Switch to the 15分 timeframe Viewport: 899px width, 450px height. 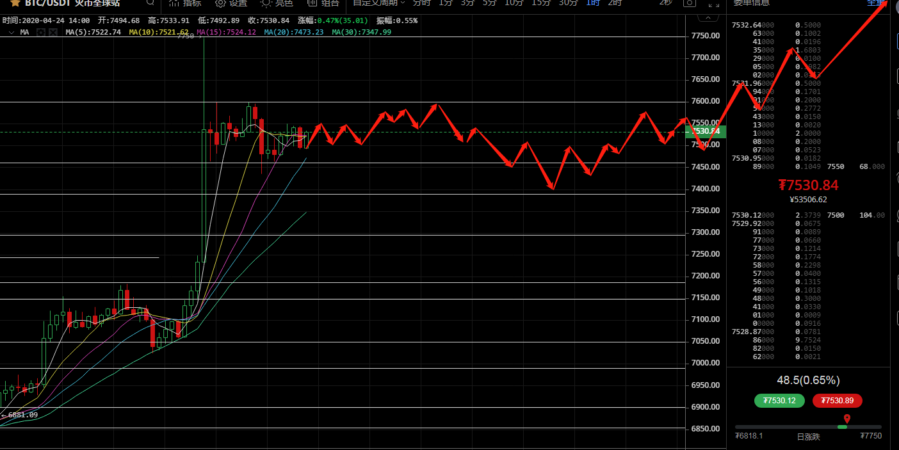pyautogui.click(x=541, y=3)
